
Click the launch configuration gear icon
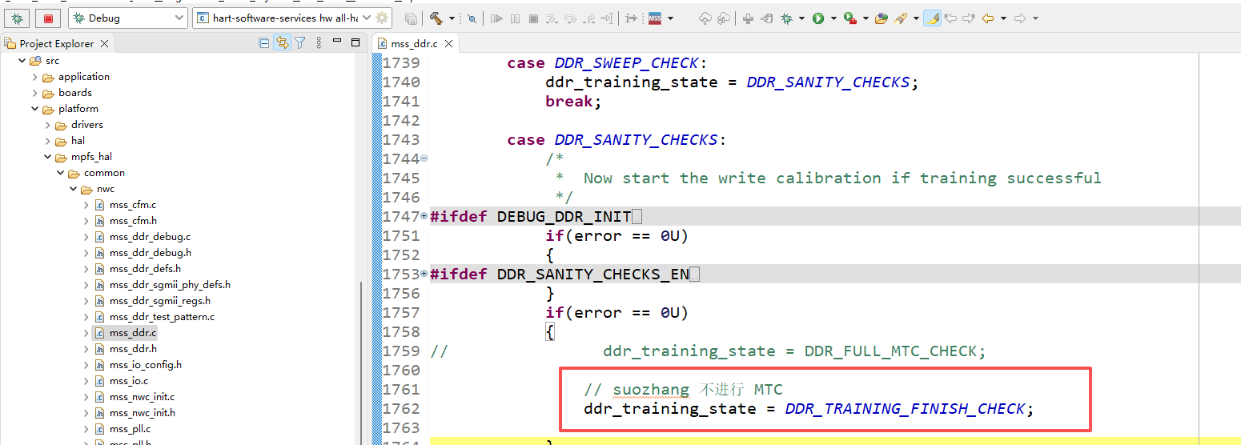(383, 18)
